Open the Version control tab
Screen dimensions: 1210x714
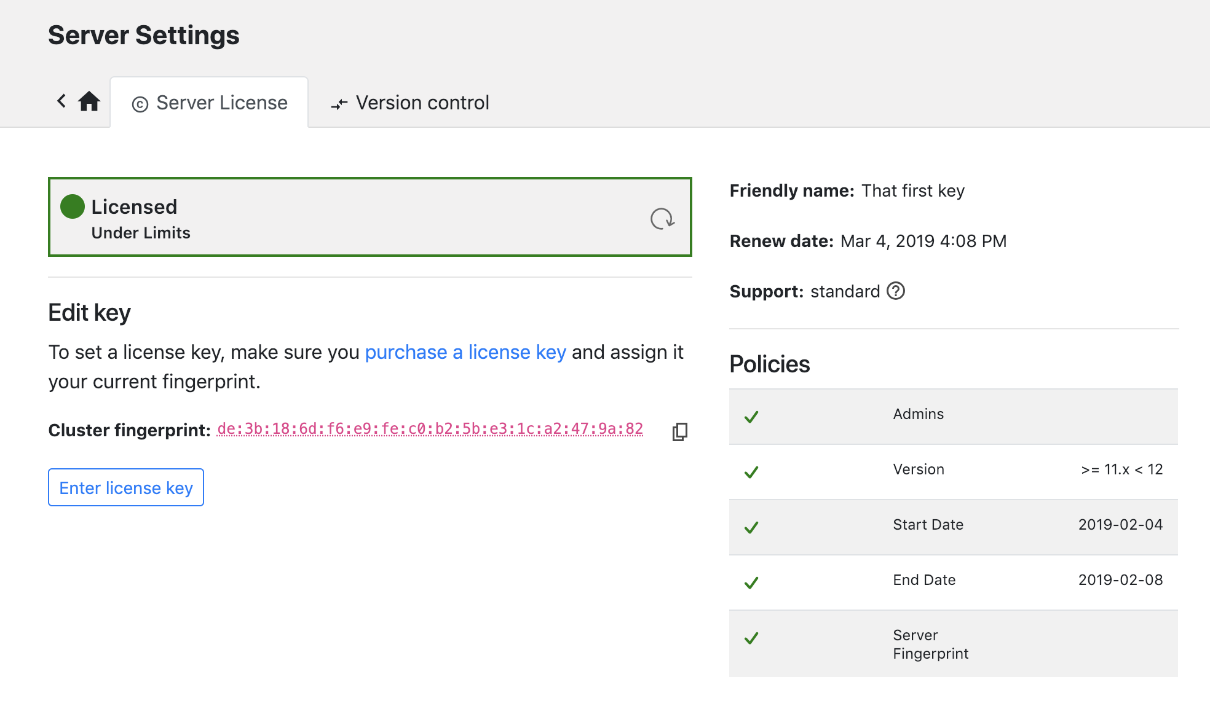(x=410, y=103)
